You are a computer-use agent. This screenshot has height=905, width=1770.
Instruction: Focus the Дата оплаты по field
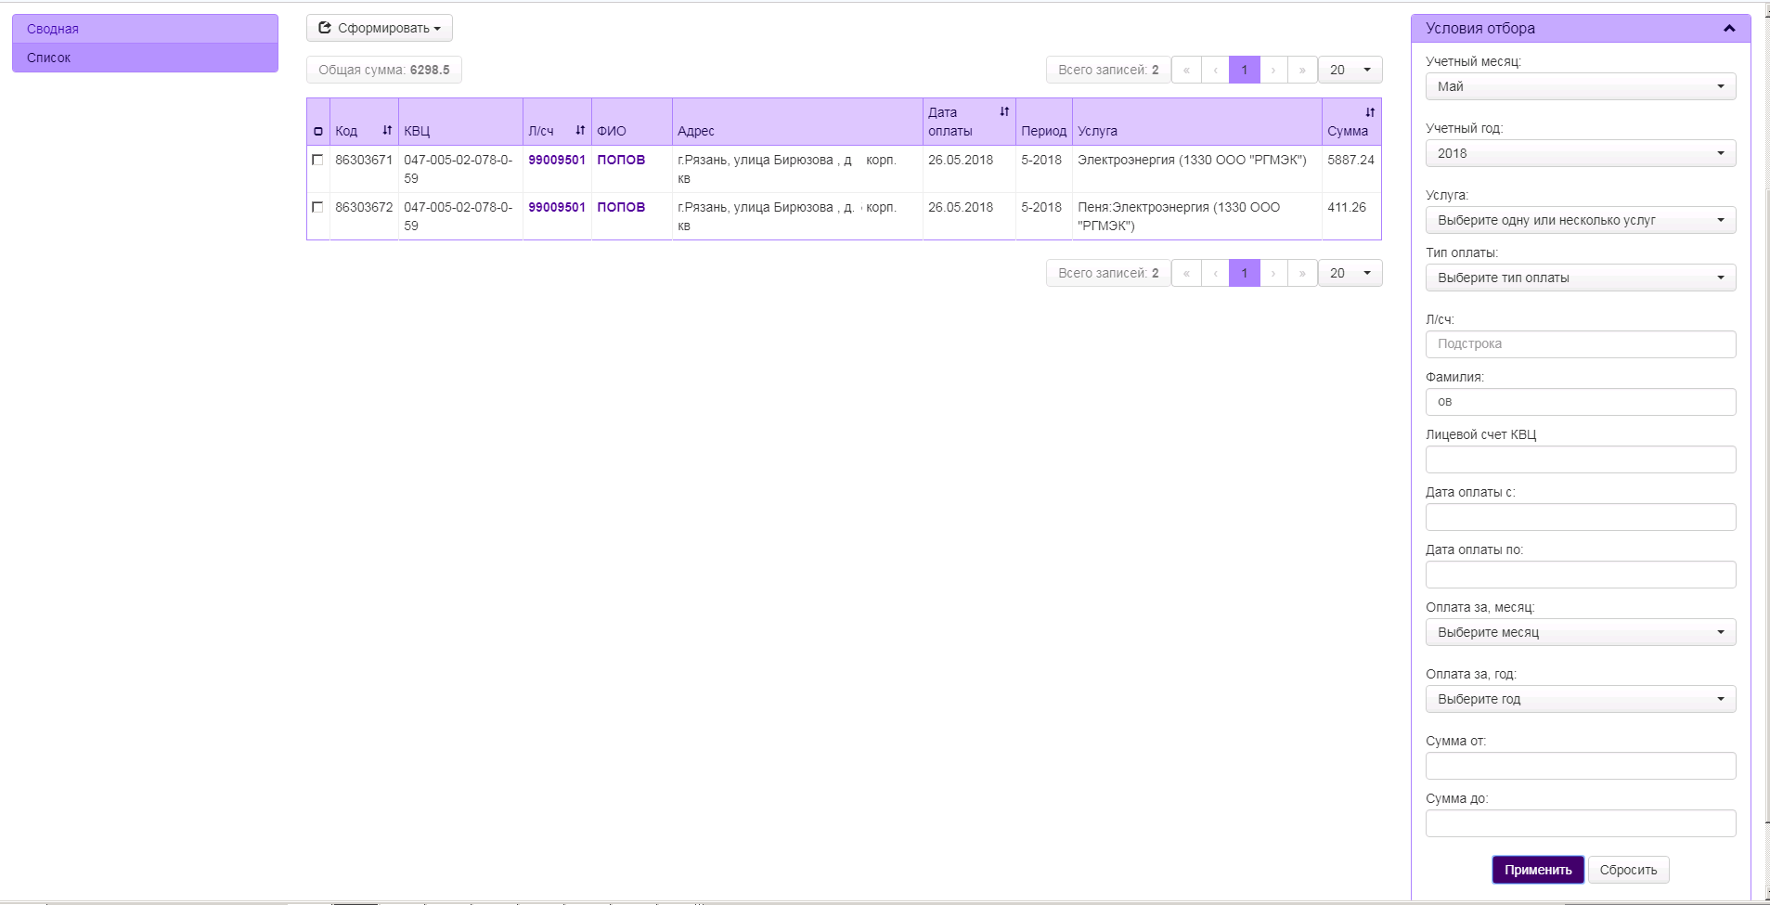point(1581,575)
